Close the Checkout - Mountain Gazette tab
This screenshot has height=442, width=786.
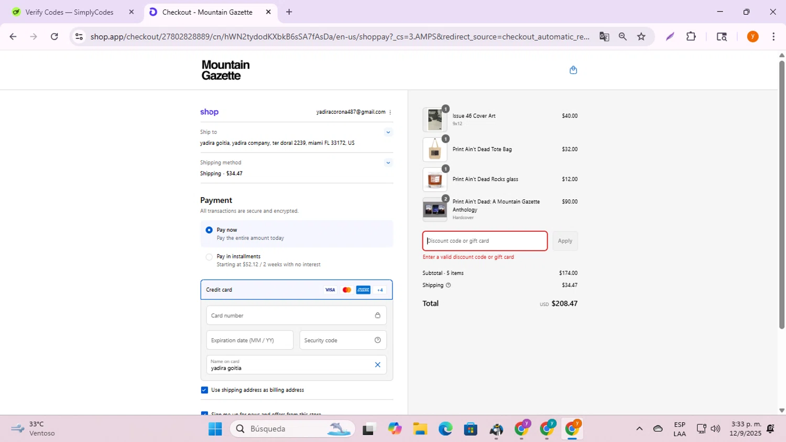[268, 12]
